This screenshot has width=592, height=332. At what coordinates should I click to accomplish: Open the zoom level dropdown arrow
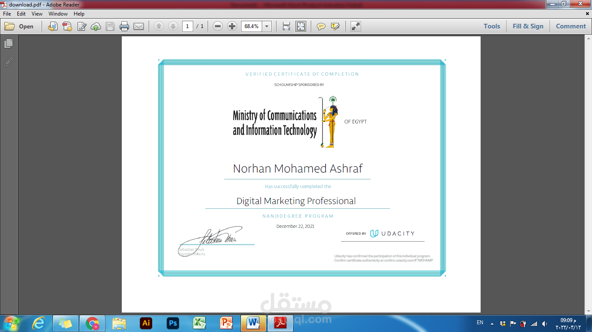(267, 26)
